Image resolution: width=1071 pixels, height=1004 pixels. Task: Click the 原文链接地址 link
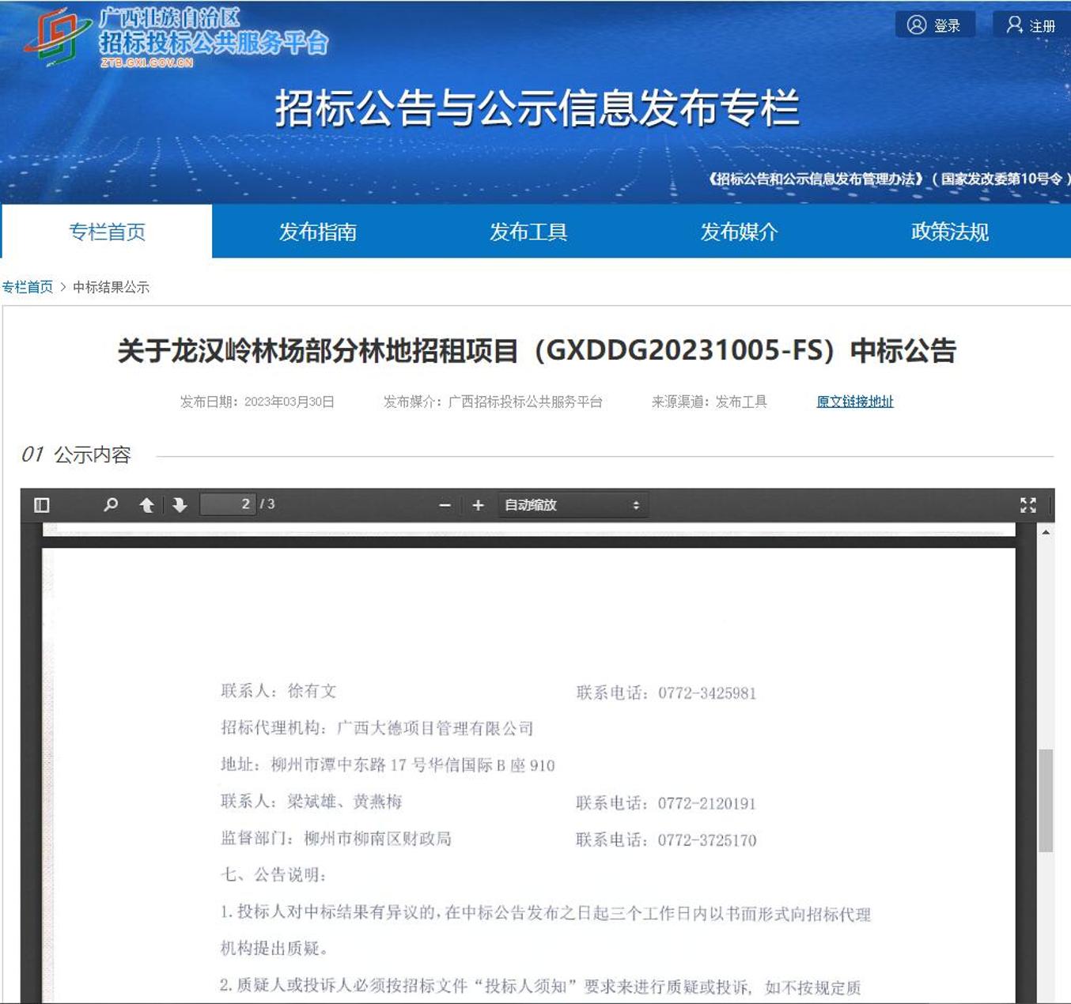click(x=854, y=402)
